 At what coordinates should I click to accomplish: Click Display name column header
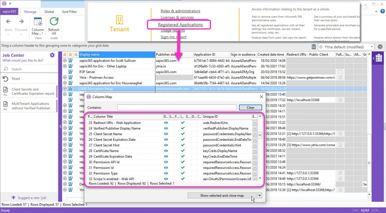pyautogui.click(x=117, y=54)
